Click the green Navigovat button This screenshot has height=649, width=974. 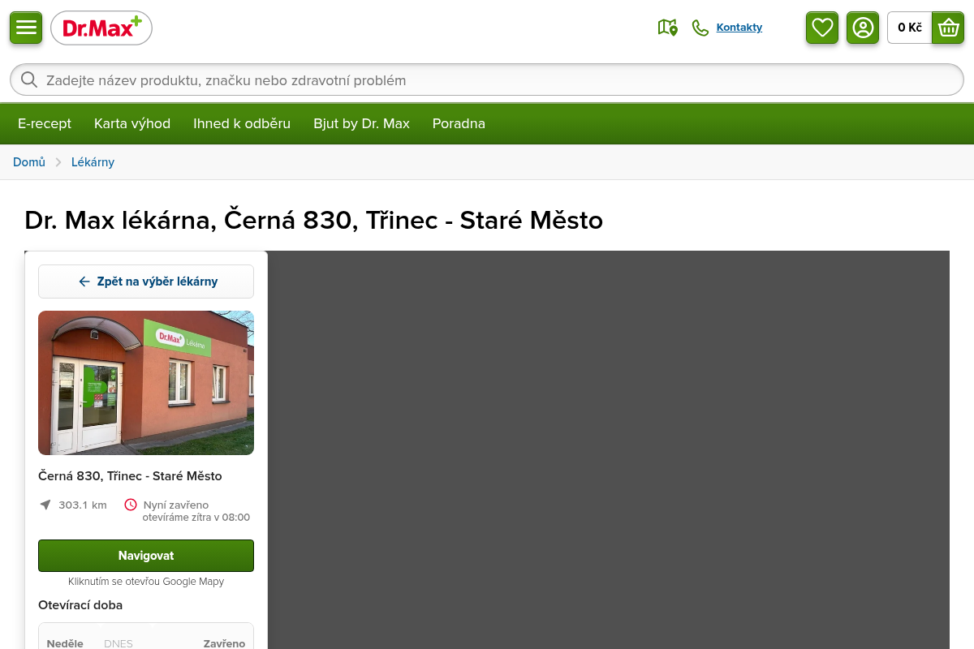tap(146, 556)
